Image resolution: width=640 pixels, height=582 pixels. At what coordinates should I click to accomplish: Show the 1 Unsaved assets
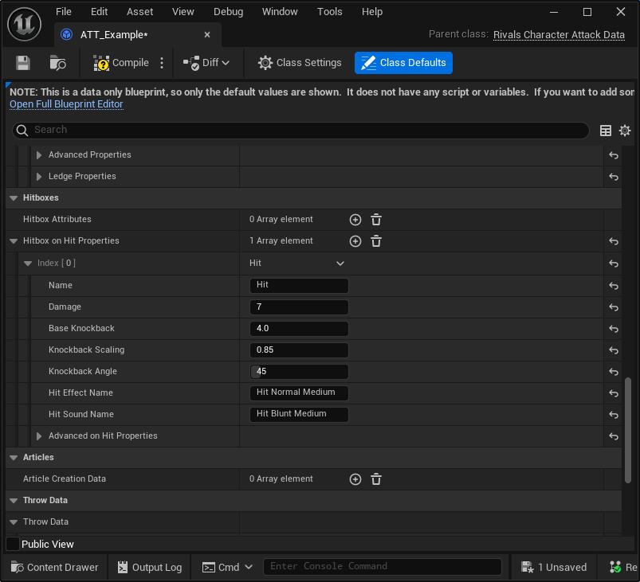tap(554, 568)
